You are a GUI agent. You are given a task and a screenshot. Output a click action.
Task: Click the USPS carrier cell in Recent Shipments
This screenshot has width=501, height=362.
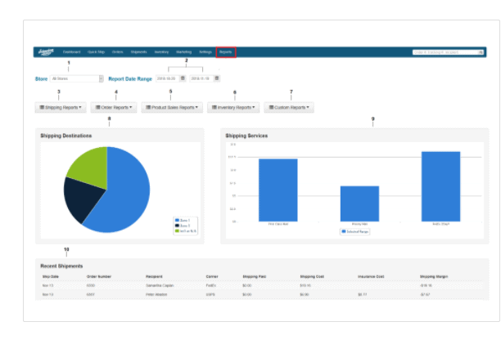[210, 294]
